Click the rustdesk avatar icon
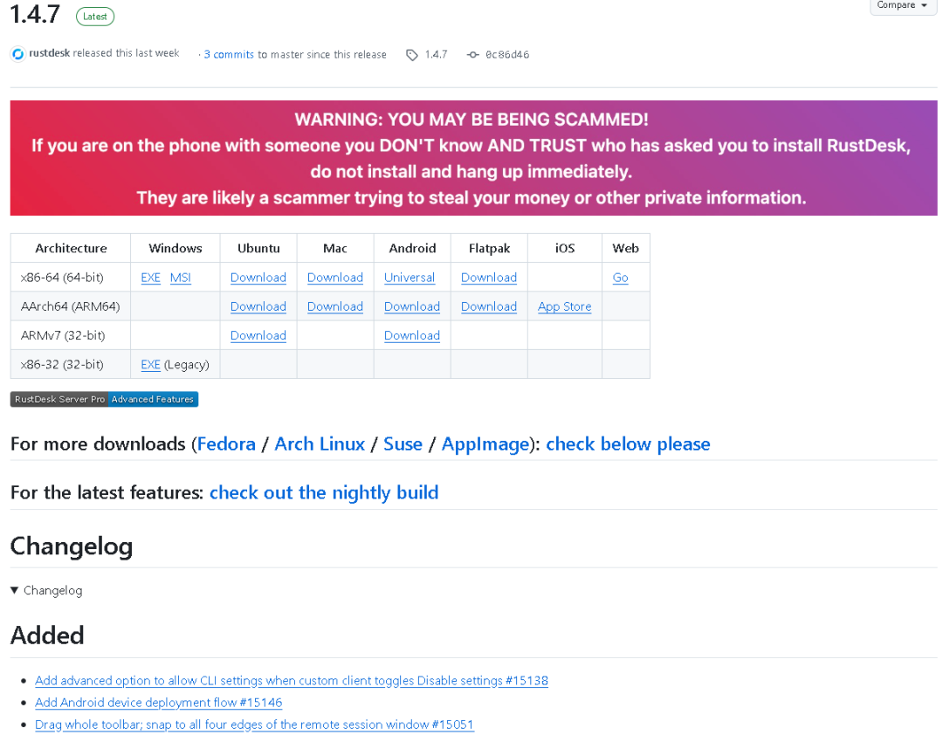The height and width of the screenshot is (735, 943). [x=18, y=54]
